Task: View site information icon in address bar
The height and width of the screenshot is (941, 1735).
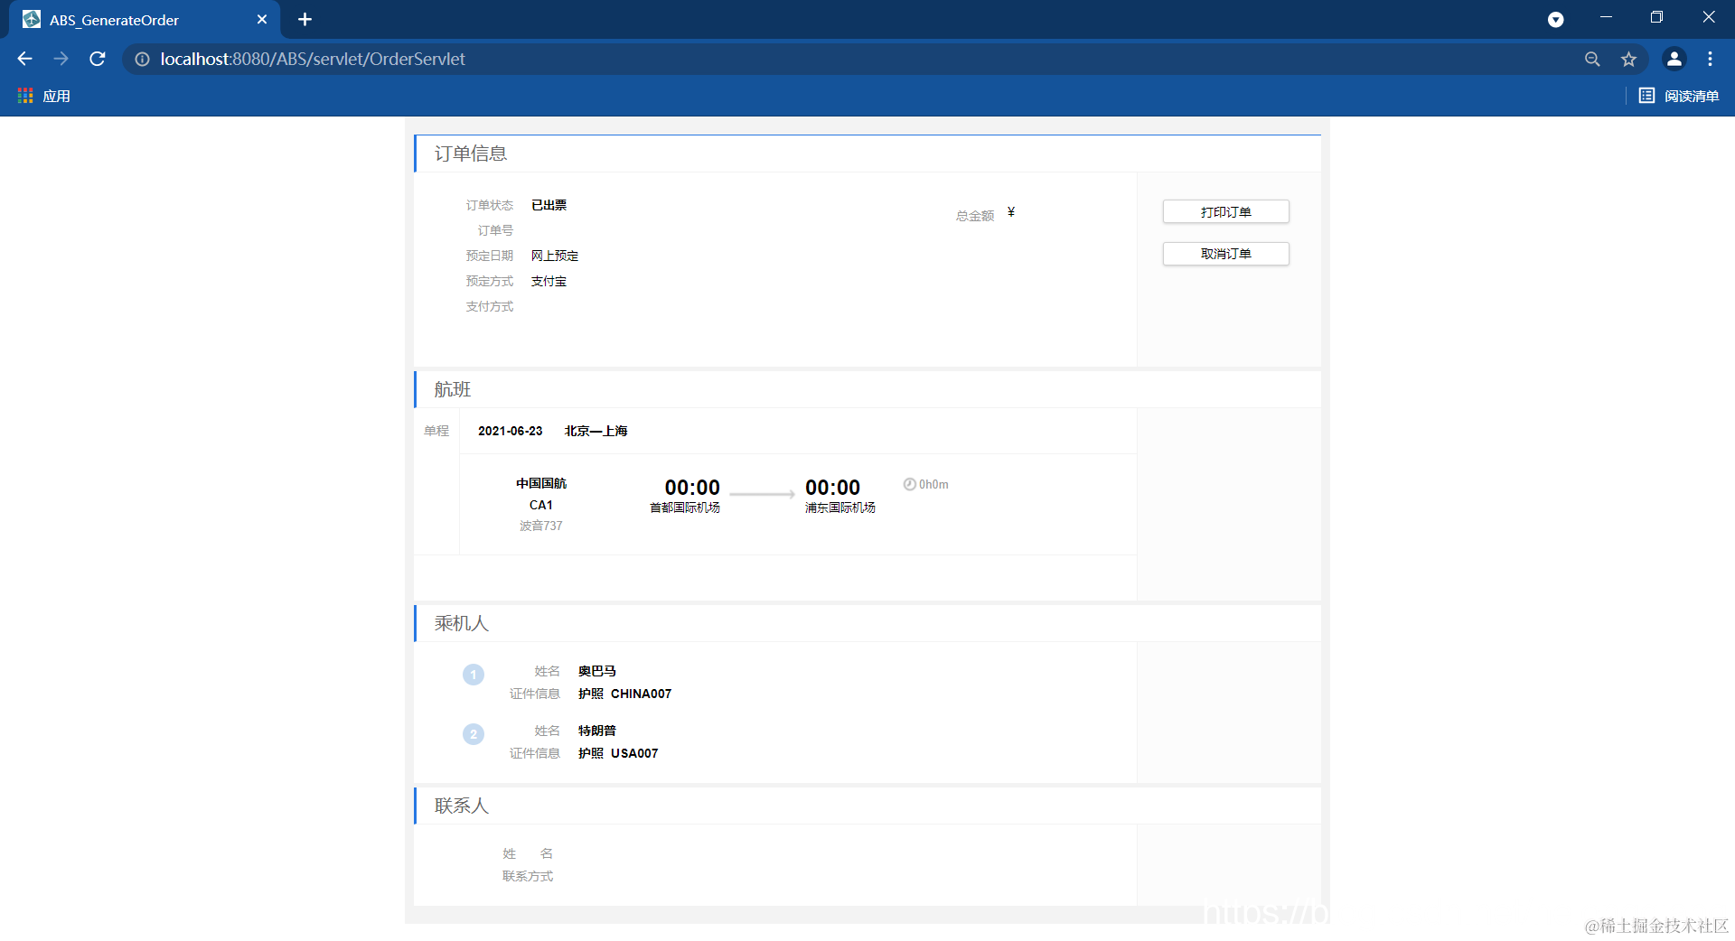Action: pyautogui.click(x=142, y=59)
